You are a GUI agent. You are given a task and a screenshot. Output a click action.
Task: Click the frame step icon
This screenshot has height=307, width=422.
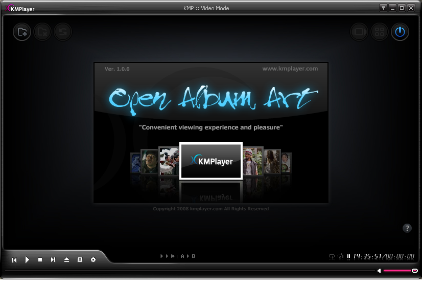coord(161,256)
